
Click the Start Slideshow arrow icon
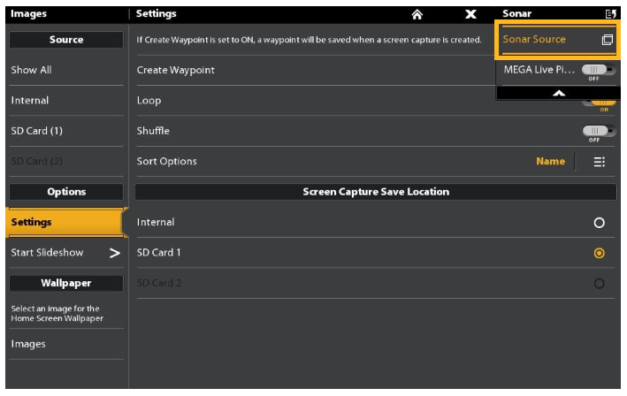point(114,253)
